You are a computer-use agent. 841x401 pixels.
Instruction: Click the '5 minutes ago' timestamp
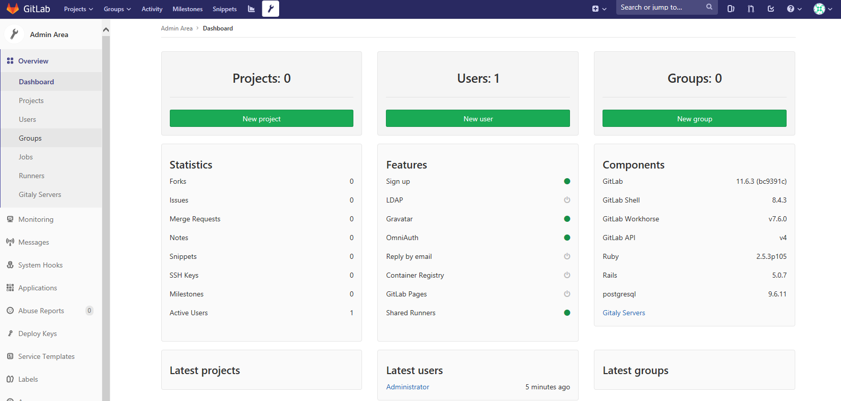[548, 387]
